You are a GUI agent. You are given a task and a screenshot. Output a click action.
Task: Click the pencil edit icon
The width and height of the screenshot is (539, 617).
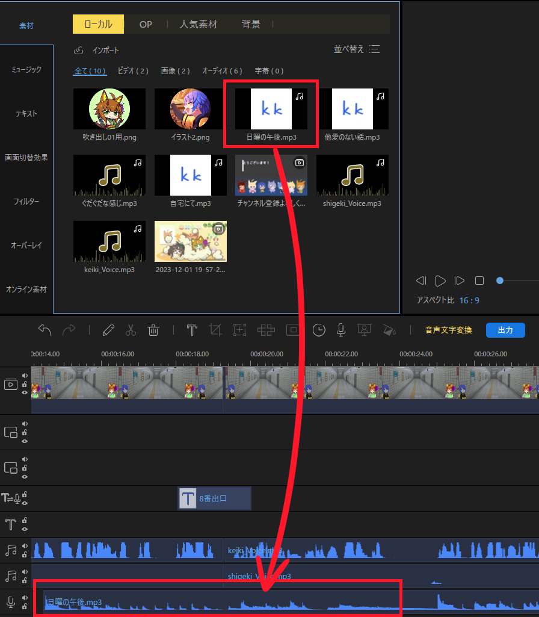(108, 330)
